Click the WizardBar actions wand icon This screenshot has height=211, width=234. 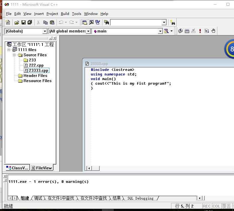166,31
